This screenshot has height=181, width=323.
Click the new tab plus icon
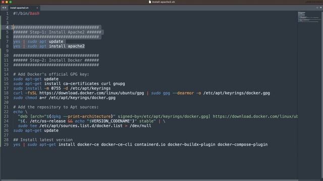click(317, 8)
